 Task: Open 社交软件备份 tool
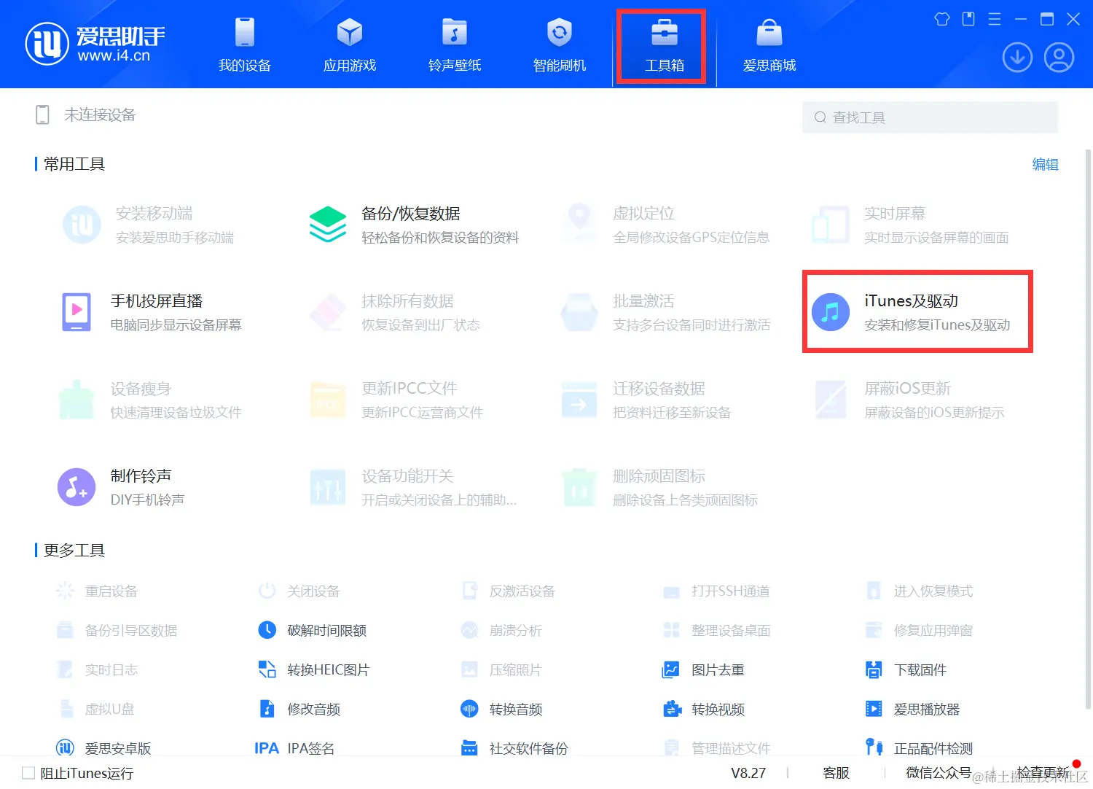(x=514, y=747)
